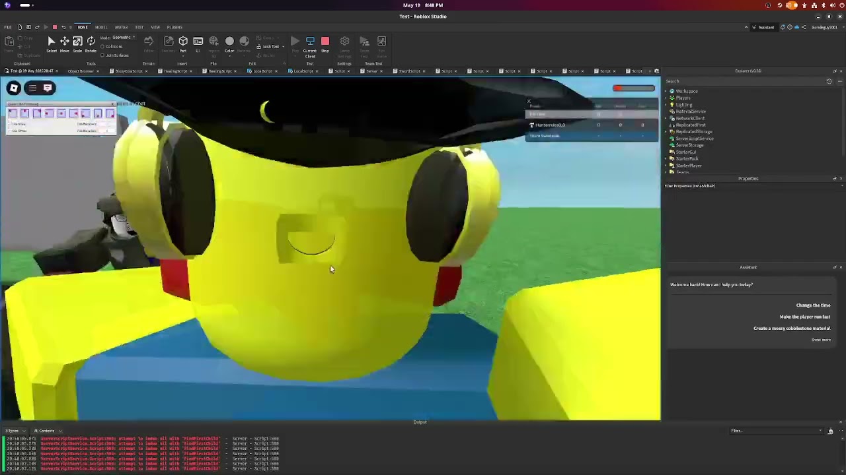This screenshot has width=846, height=475.
Task: Open the Toolbox
Action: click(x=169, y=44)
